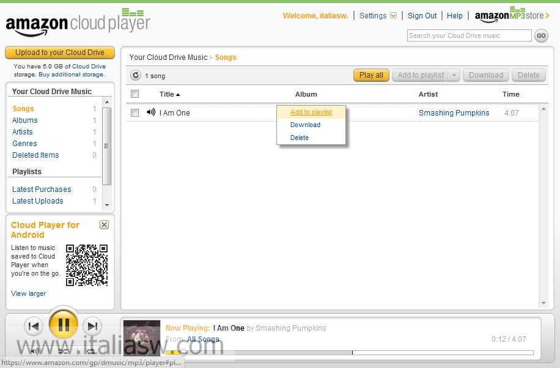Image resolution: width=560 pixels, height=368 pixels.
Task: Click the song list scrollbar up arrow
Action: pyautogui.click(x=543, y=109)
